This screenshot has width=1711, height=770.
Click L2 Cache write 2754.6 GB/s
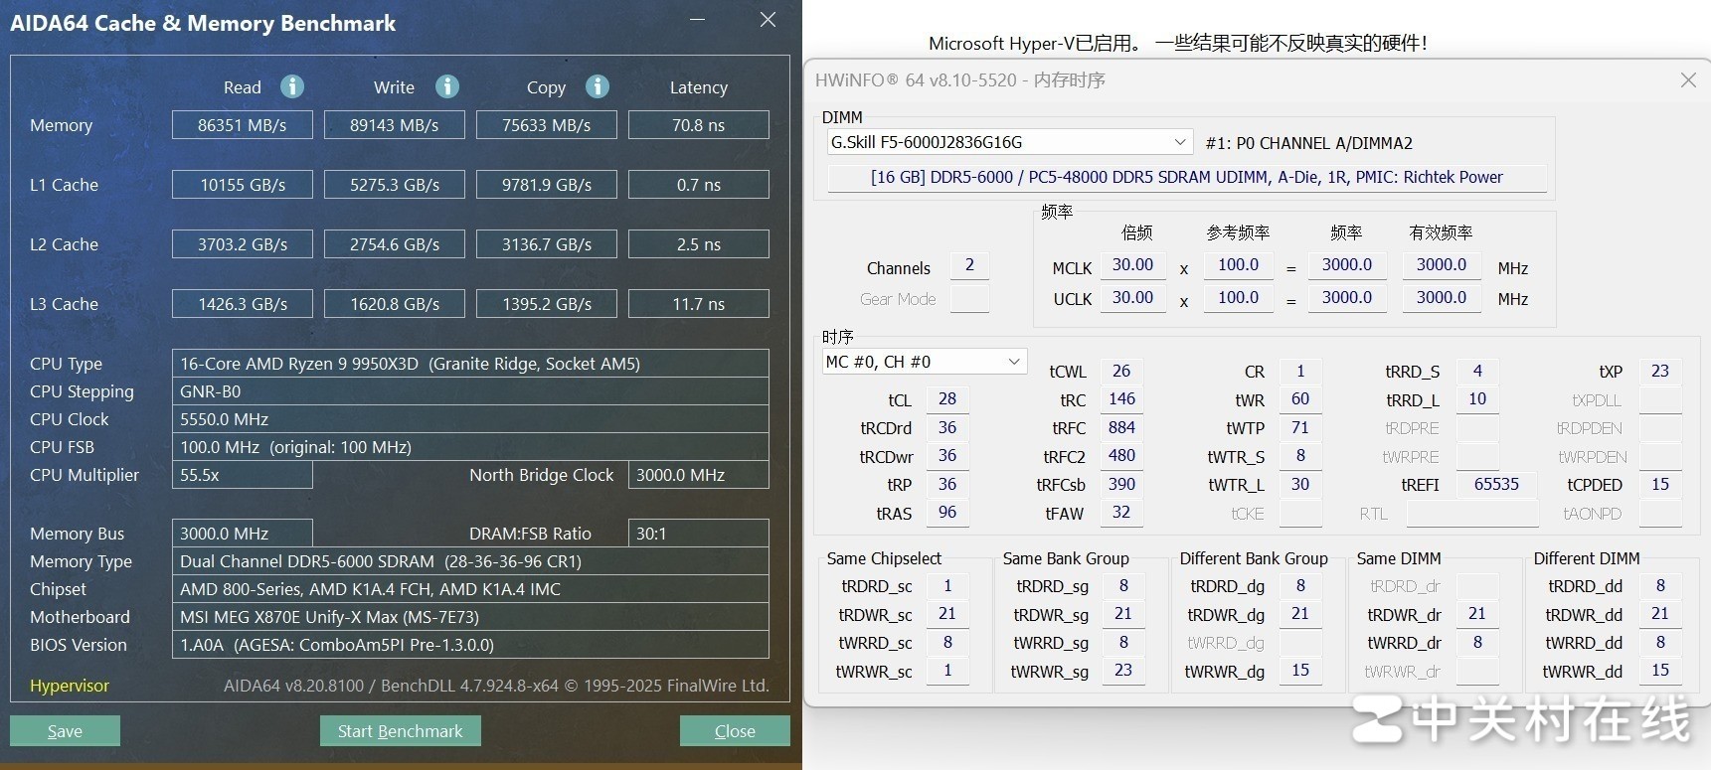(x=395, y=244)
